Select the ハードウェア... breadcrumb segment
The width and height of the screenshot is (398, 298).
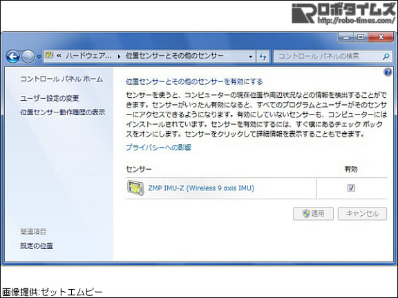click(x=88, y=56)
